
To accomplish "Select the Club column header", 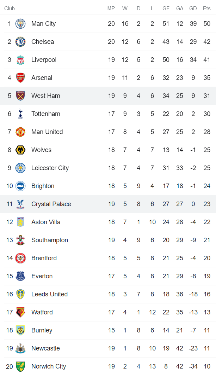I will (x=10, y=8).
